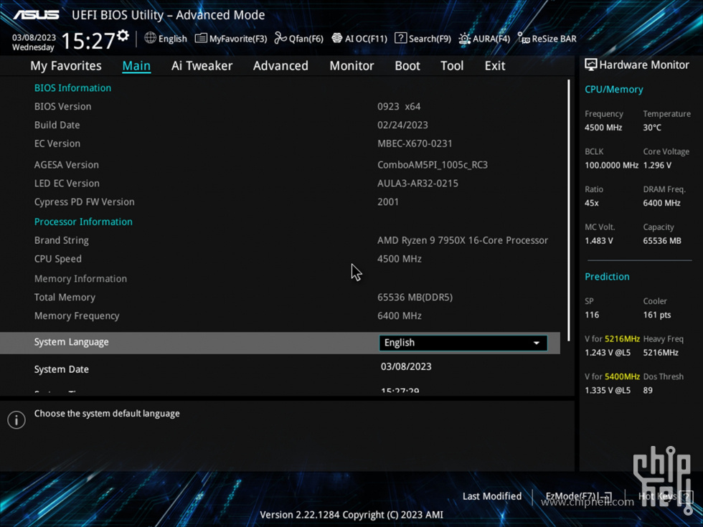Click BIOS Version value 0923 x64
703x527 pixels.
pyautogui.click(x=399, y=107)
